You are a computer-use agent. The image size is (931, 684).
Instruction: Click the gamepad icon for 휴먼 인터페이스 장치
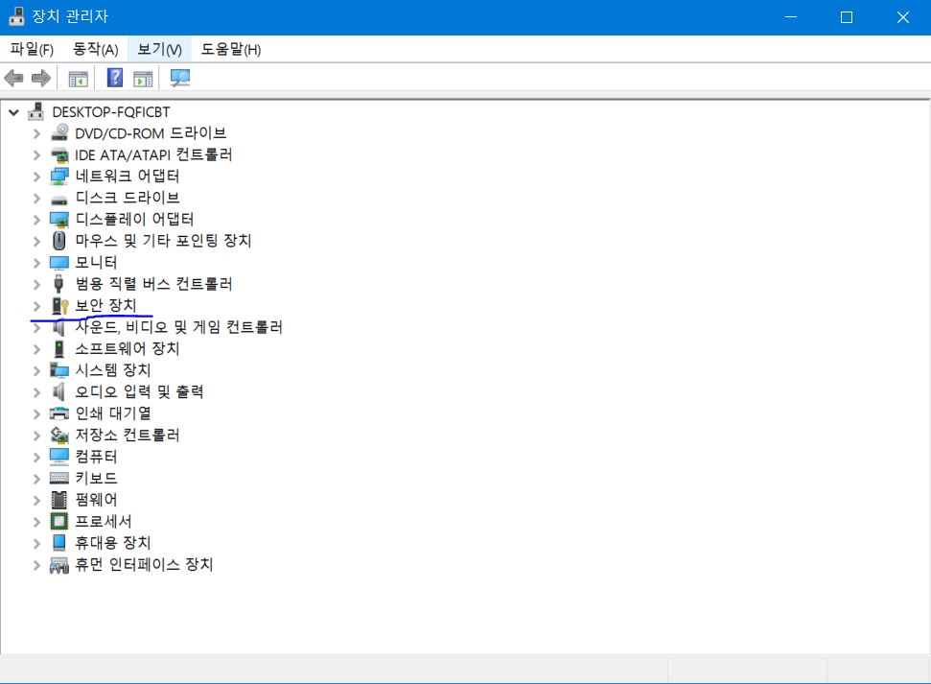coord(58,565)
